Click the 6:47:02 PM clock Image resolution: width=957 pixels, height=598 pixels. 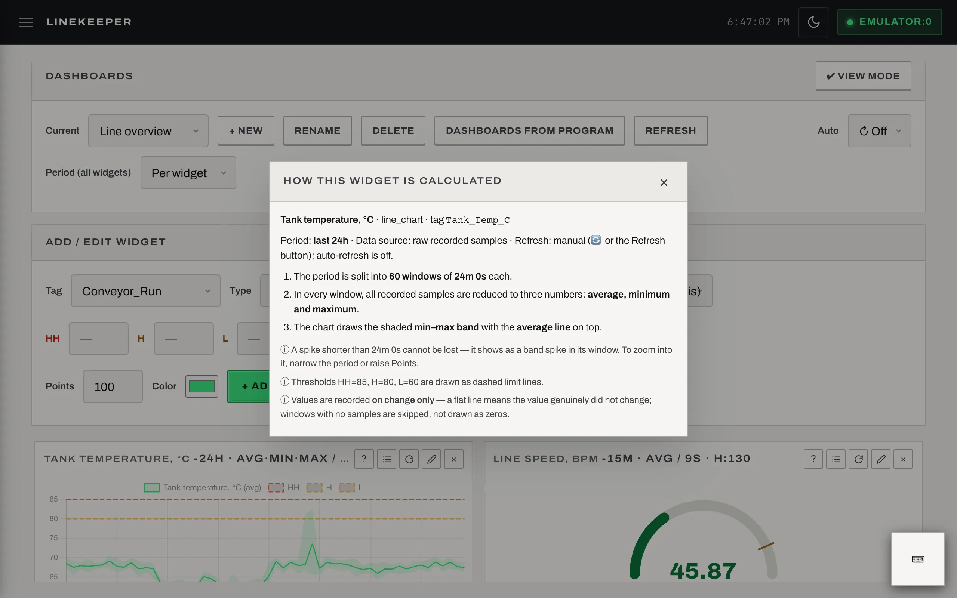pos(758,22)
